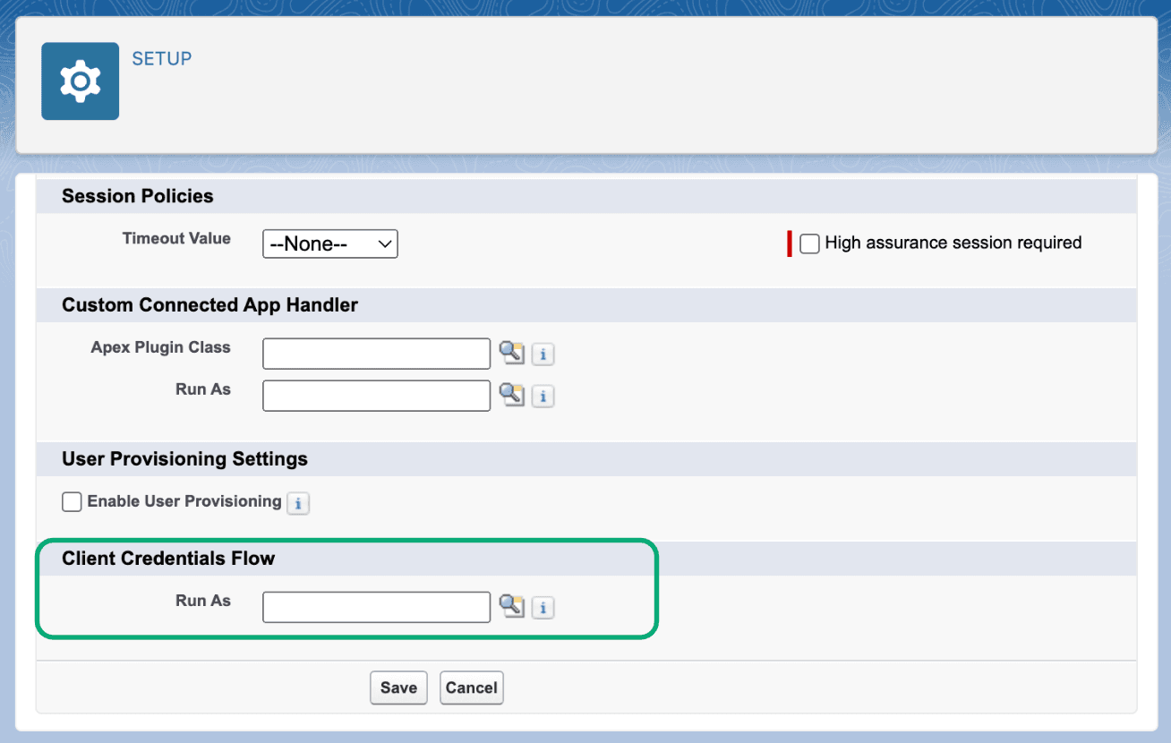Viewport: 1171px width, 743px height.
Task: Click Run As field under Custom Connected App Handler
Action: pyautogui.click(x=376, y=396)
